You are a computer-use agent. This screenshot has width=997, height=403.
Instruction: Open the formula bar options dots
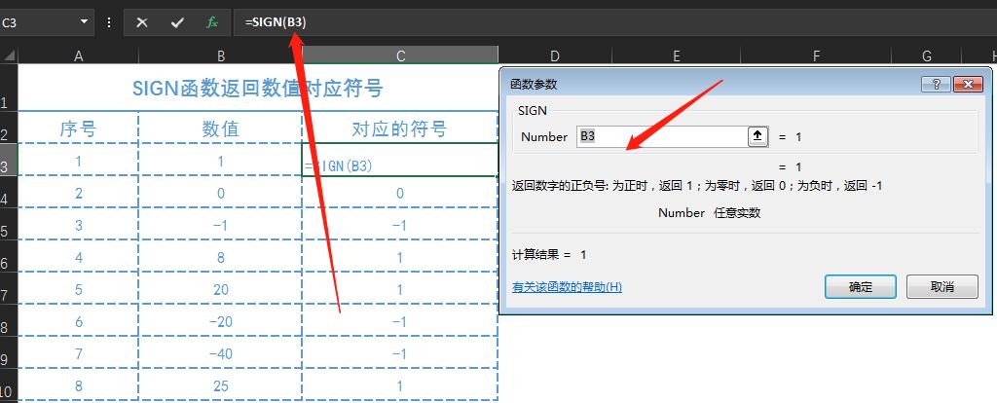[109, 23]
